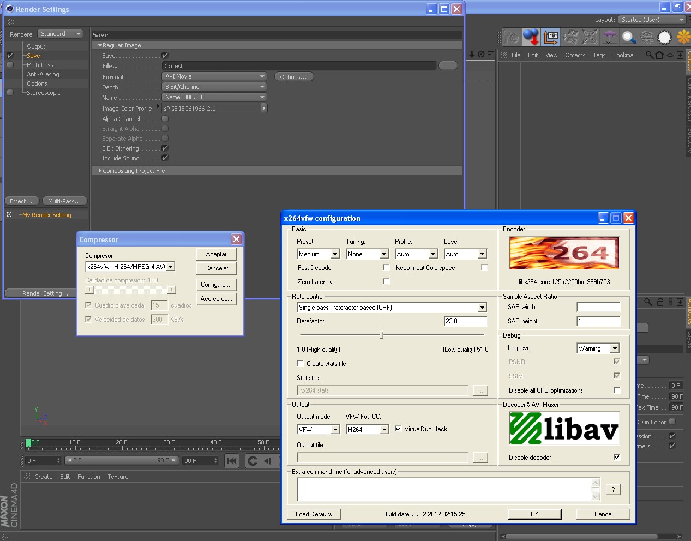Uncheck the VirtualDub Hack option

click(x=398, y=429)
